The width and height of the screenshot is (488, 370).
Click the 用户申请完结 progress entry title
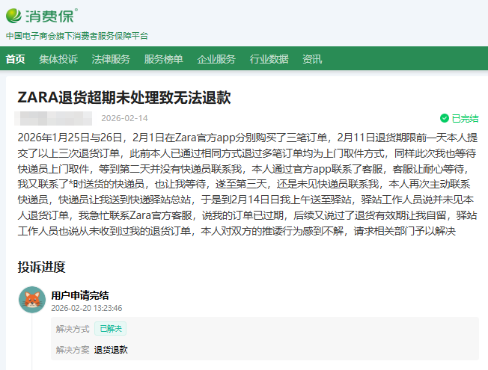tap(79, 295)
